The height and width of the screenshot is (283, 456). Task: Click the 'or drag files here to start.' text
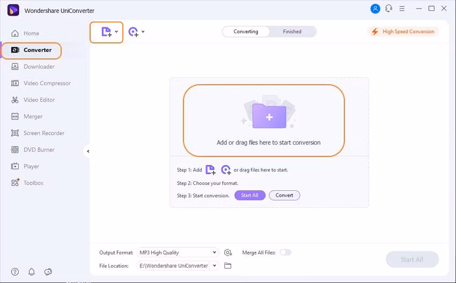[261, 170]
